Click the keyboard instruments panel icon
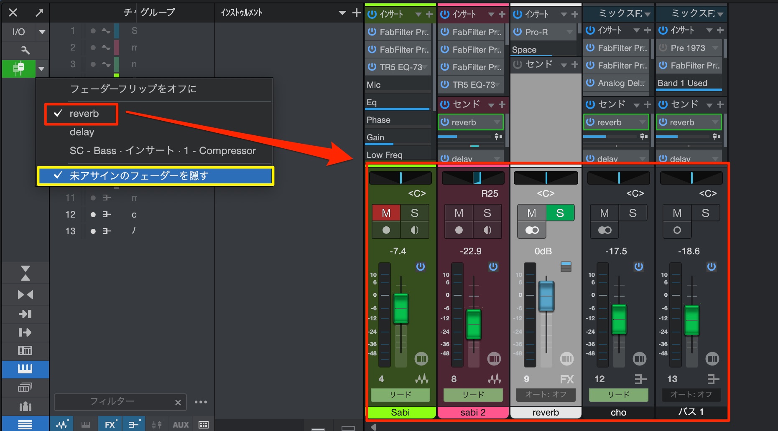Image resolution: width=778 pixels, height=431 pixels. point(25,369)
